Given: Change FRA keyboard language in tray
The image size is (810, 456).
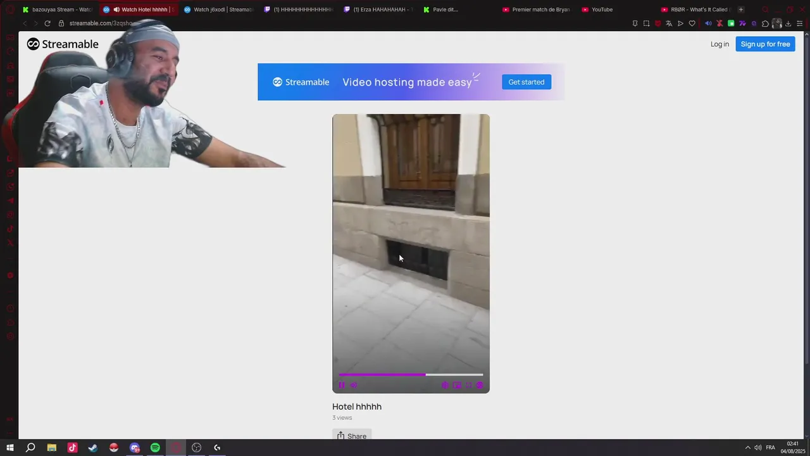Looking at the screenshot, I should (770, 448).
